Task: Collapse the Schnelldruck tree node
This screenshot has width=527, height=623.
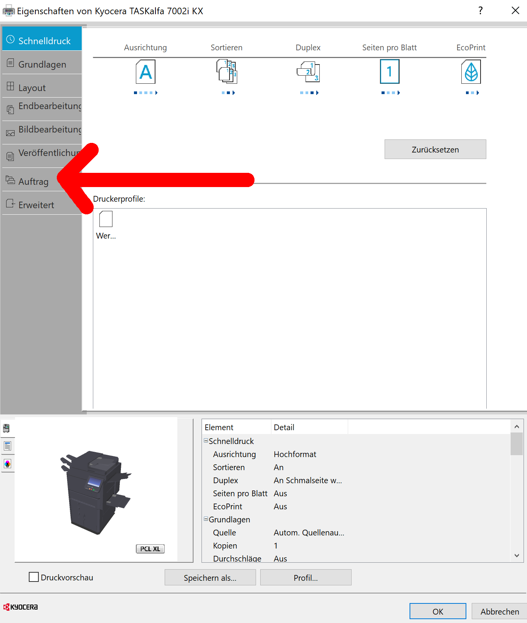Action: click(x=206, y=441)
